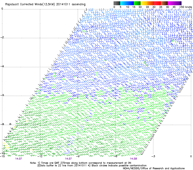The height and width of the screenshot is (170, 193).
Task: Select the '-10' latitude axis label
Action: [x=2, y=153]
